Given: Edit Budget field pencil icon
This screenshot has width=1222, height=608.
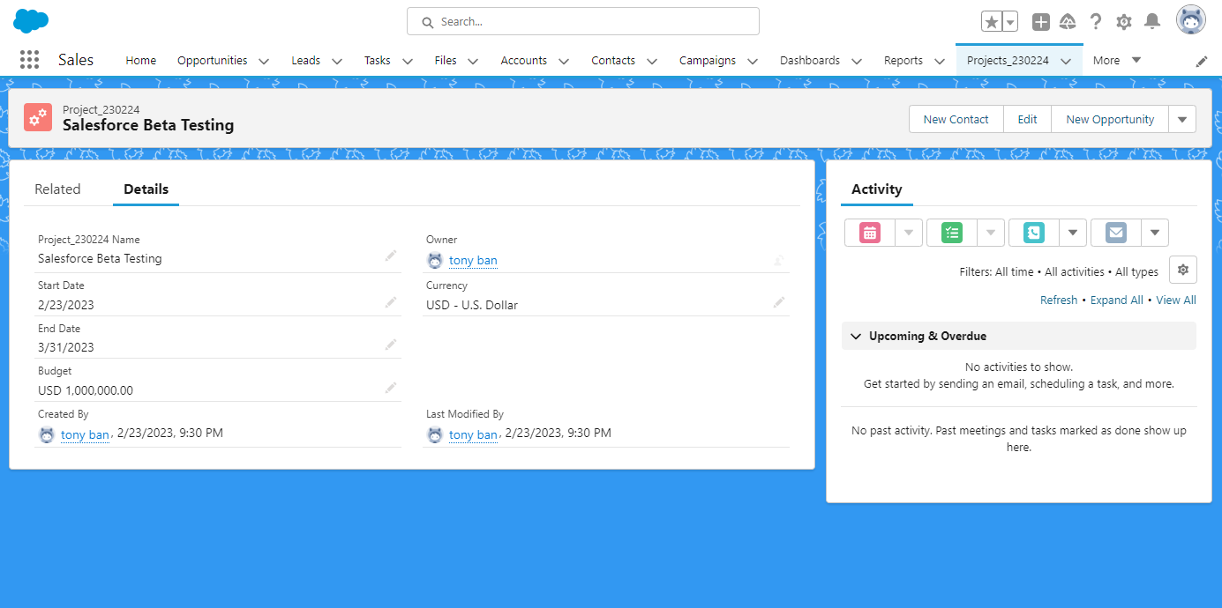Looking at the screenshot, I should pyautogui.click(x=391, y=388).
